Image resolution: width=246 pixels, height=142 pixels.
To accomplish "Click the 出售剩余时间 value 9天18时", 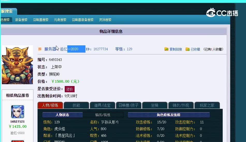I will pyautogui.click(x=71, y=96).
